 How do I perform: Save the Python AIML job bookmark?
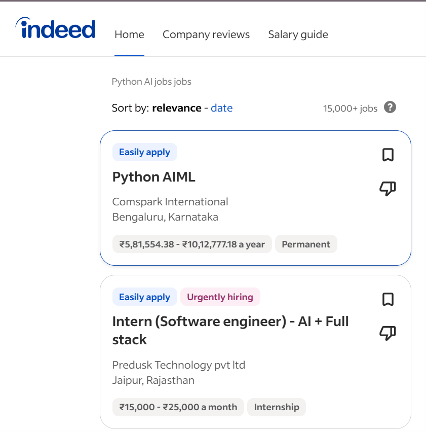[x=388, y=155]
